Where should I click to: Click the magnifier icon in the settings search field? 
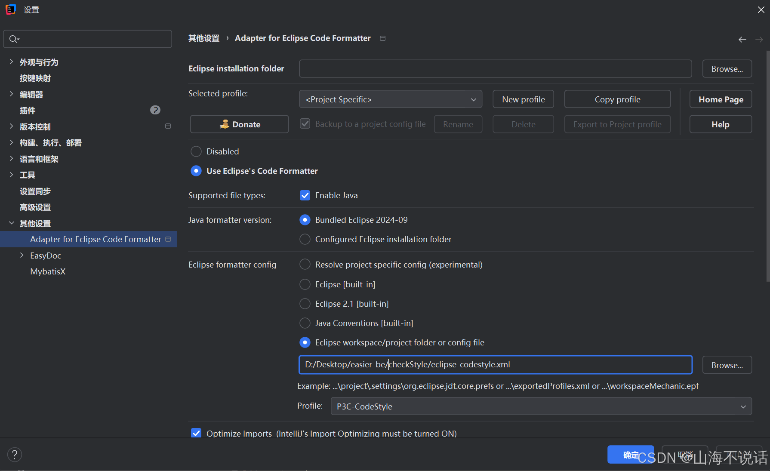click(13, 39)
